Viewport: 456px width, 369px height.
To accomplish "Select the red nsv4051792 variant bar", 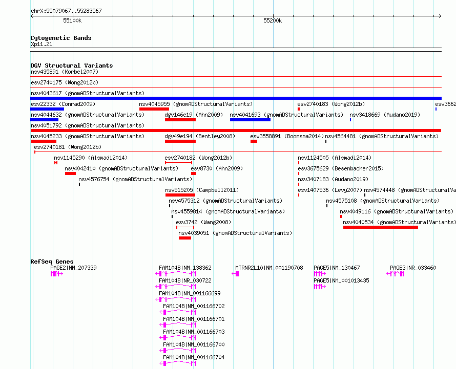I will (x=236, y=131).
